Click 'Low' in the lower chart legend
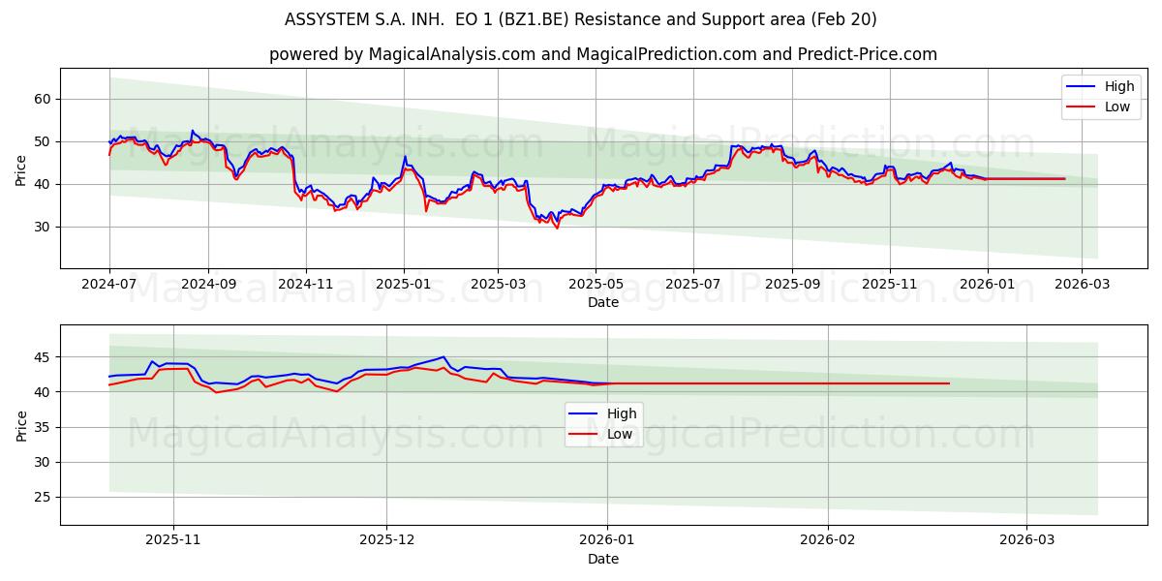Screen dimensions: 1162x581 (x=620, y=434)
